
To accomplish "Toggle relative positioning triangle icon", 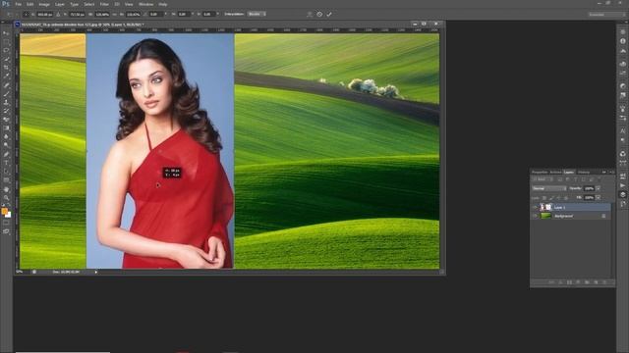I will (58, 14).
